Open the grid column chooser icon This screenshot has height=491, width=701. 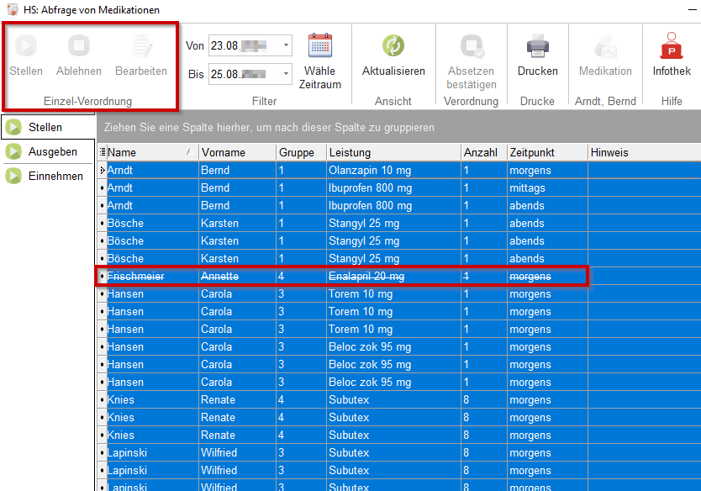click(103, 152)
